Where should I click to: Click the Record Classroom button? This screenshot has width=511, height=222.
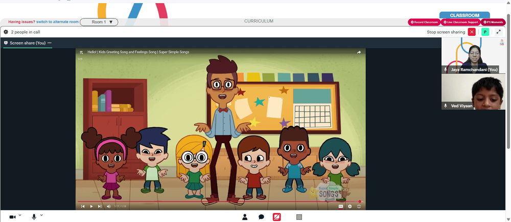(x=424, y=22)
